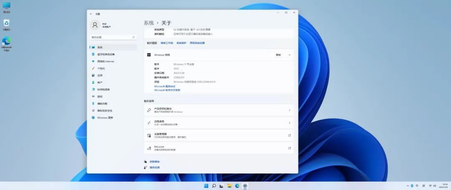Open File Explorer from the taskbar

click(x=229, y=186)
